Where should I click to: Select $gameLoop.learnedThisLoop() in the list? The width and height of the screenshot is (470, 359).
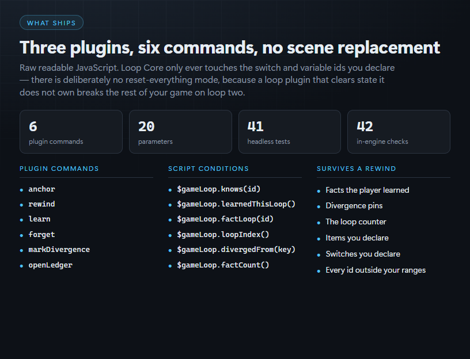(236, 204)
